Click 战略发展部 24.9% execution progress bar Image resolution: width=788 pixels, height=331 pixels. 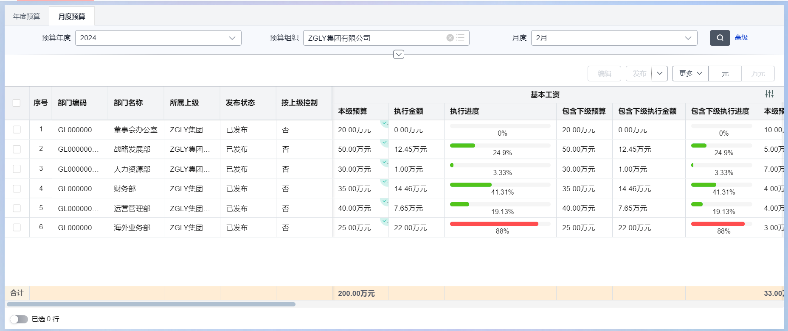(500, 145)
